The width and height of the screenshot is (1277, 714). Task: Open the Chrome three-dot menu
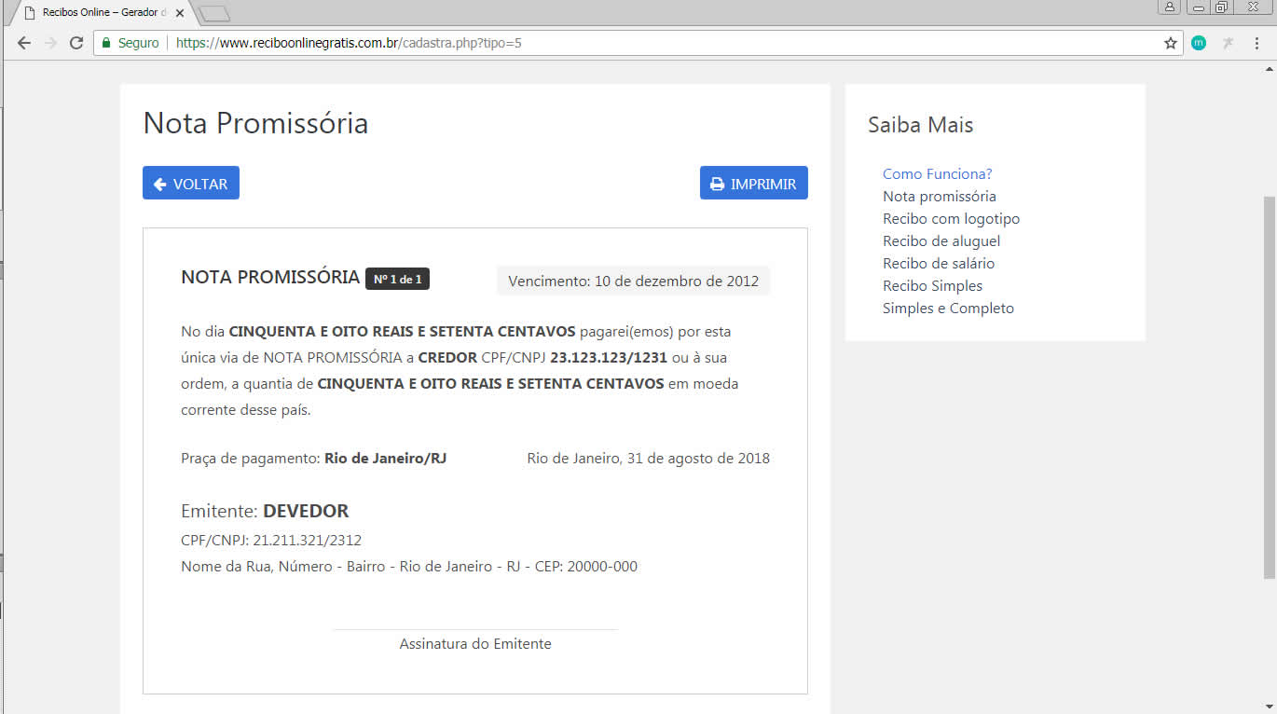[x=1256, y=43]
